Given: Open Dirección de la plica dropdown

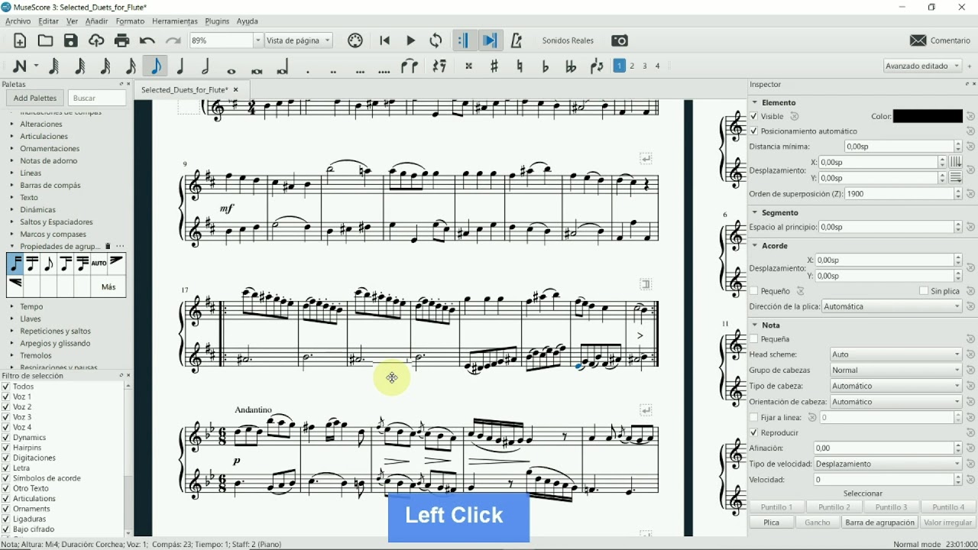Looking at the screenshot, I should tap(892, 307).
